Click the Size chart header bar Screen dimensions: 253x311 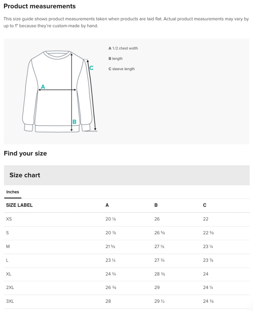(127, 175)
